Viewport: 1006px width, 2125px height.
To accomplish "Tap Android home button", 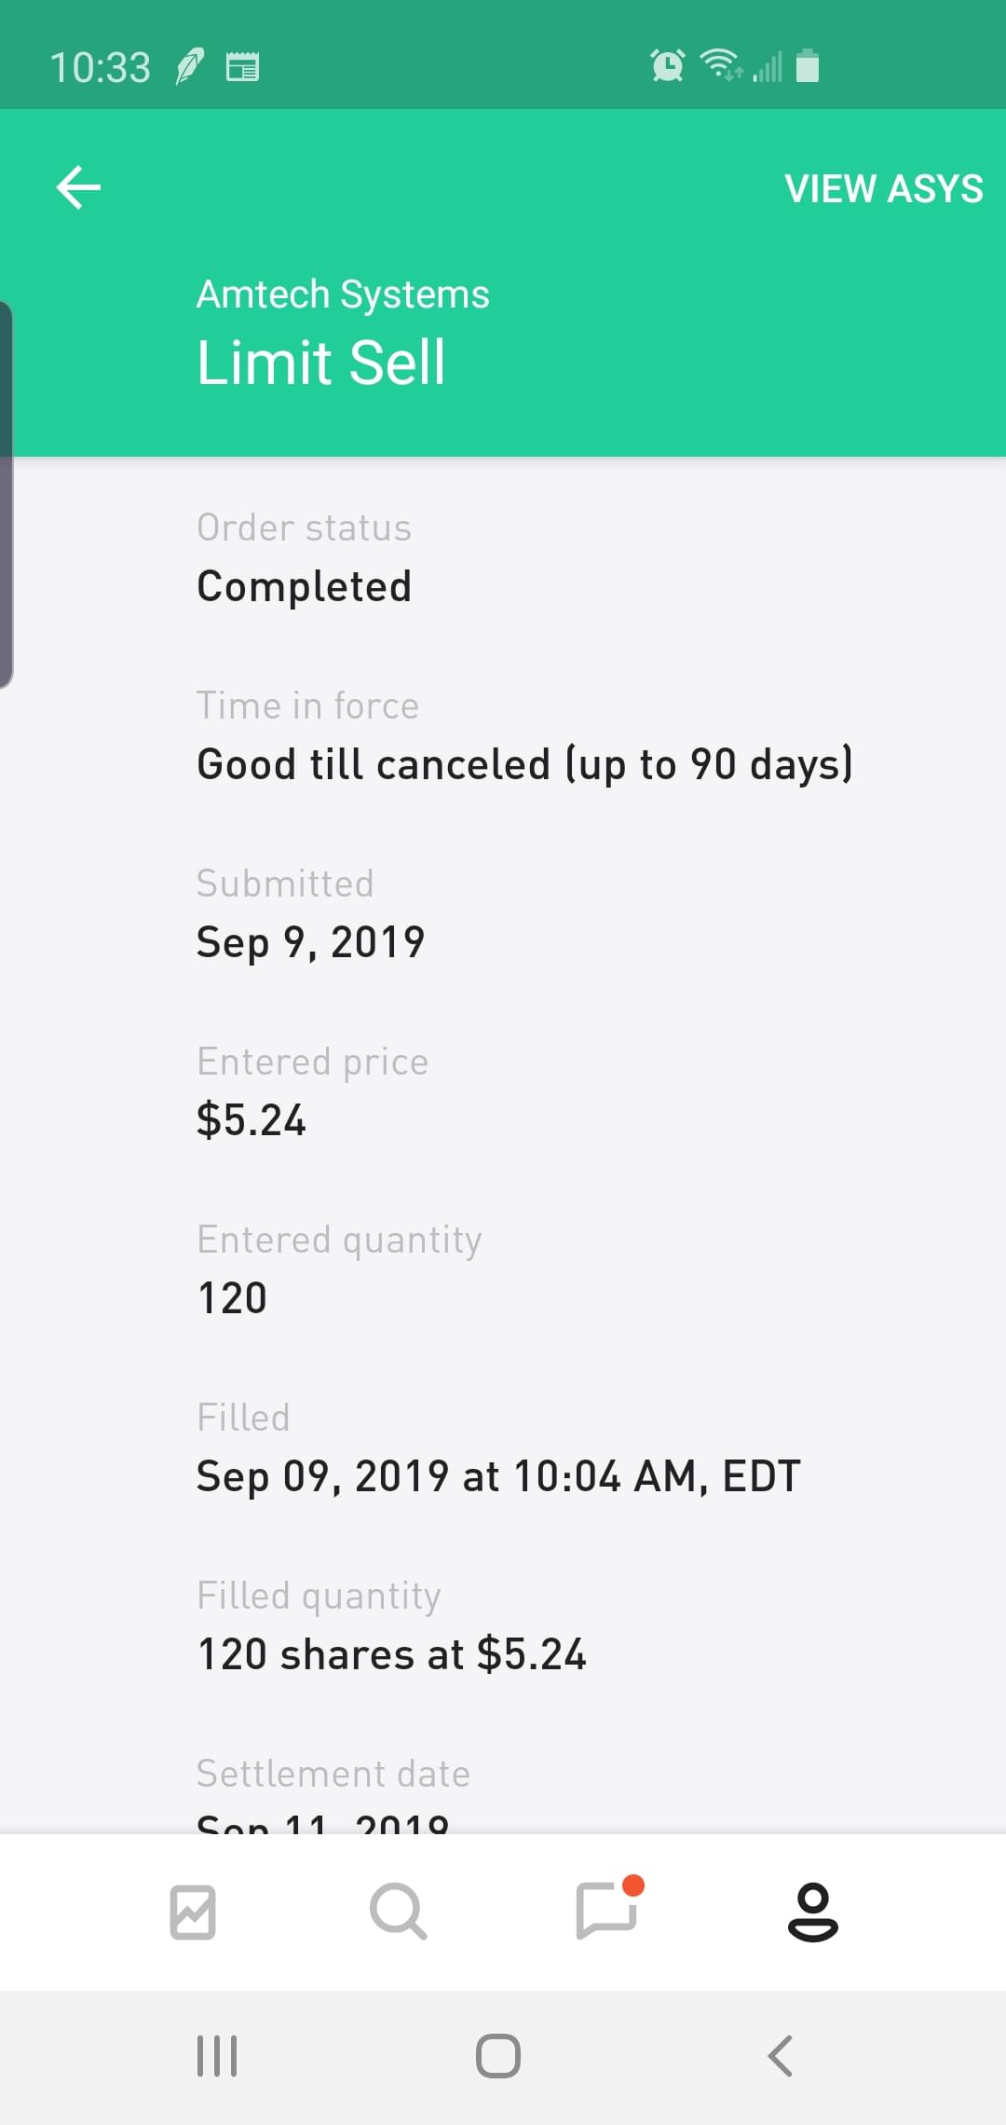I will tap(498, 2055).
